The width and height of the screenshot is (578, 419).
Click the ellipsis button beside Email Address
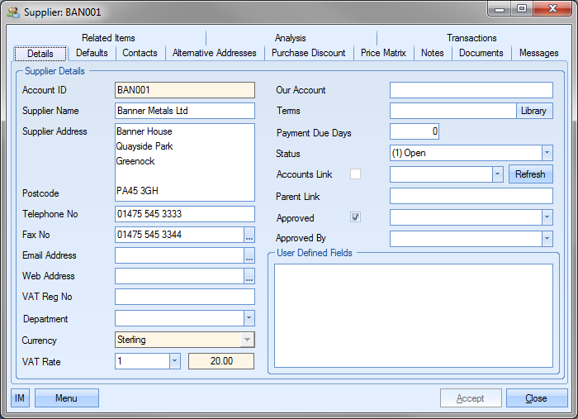[x=249, y=256]
